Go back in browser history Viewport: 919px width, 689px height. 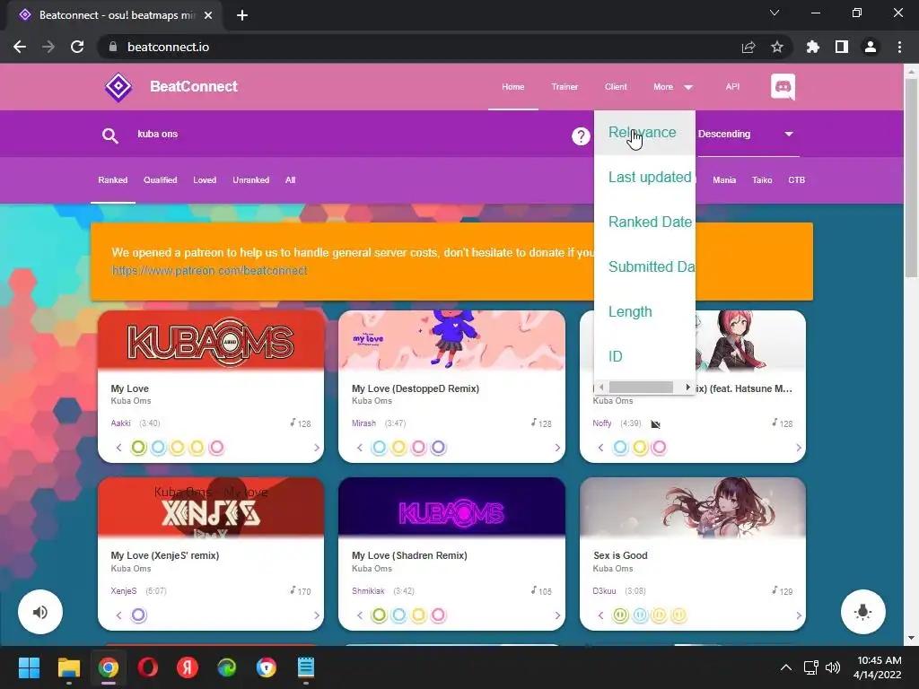tap(20, 47)
